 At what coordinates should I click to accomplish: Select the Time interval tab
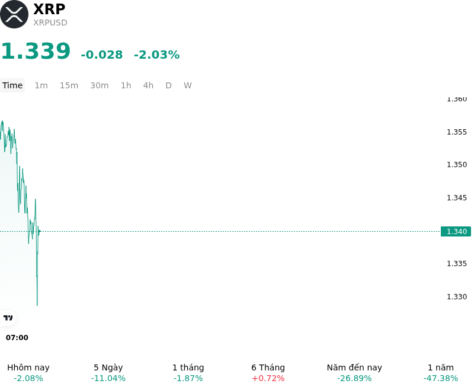click(12, 85)
